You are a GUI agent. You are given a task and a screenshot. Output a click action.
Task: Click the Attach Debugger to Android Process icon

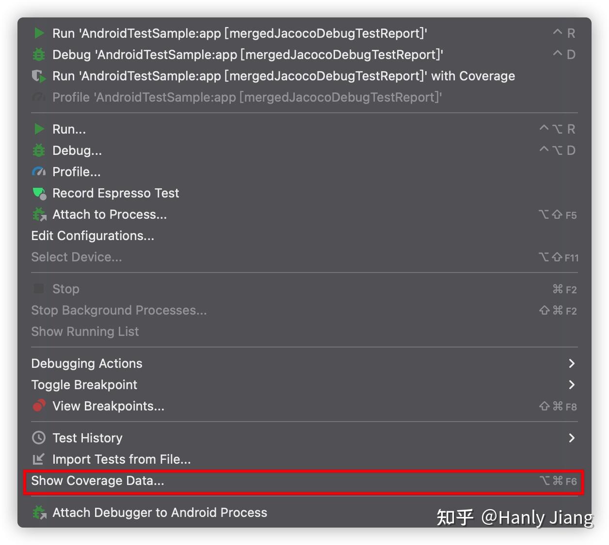tap(39, 513)
